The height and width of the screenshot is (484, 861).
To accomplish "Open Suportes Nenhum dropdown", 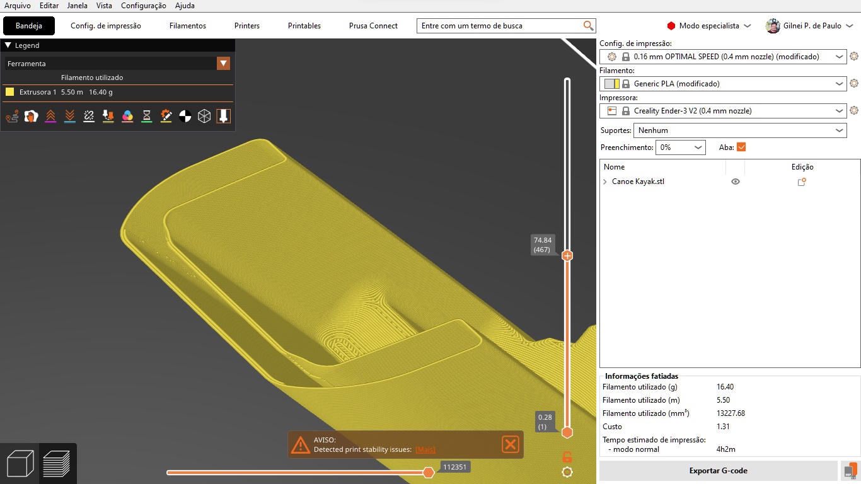I will click(x=741, y=130).
